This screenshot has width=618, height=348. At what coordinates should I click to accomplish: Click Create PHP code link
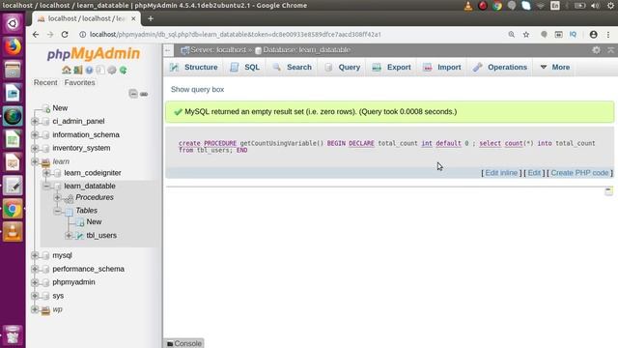point(579,173)
